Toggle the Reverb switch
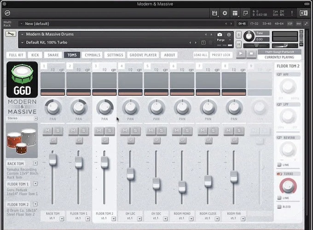Image resolution: width=313 pixels, height=230 pixels. pyautogui.click(x=280, y=138)
